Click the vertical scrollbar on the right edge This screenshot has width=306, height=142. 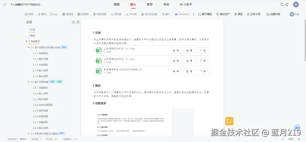(x=305, y=40)
